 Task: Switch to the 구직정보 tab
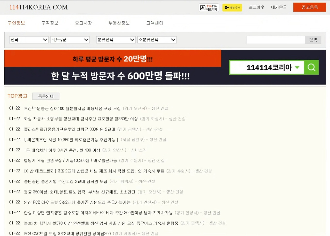[x=50, y=23]
